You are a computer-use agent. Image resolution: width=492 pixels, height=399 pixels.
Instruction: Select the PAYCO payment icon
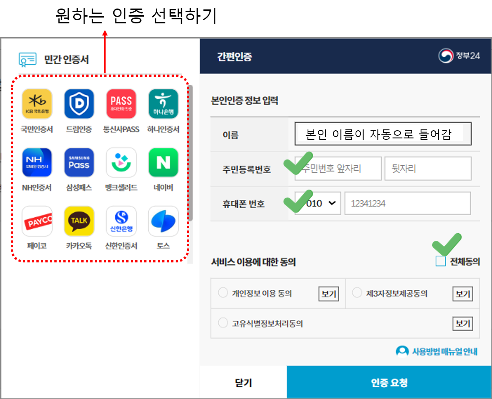click(37, 221)
